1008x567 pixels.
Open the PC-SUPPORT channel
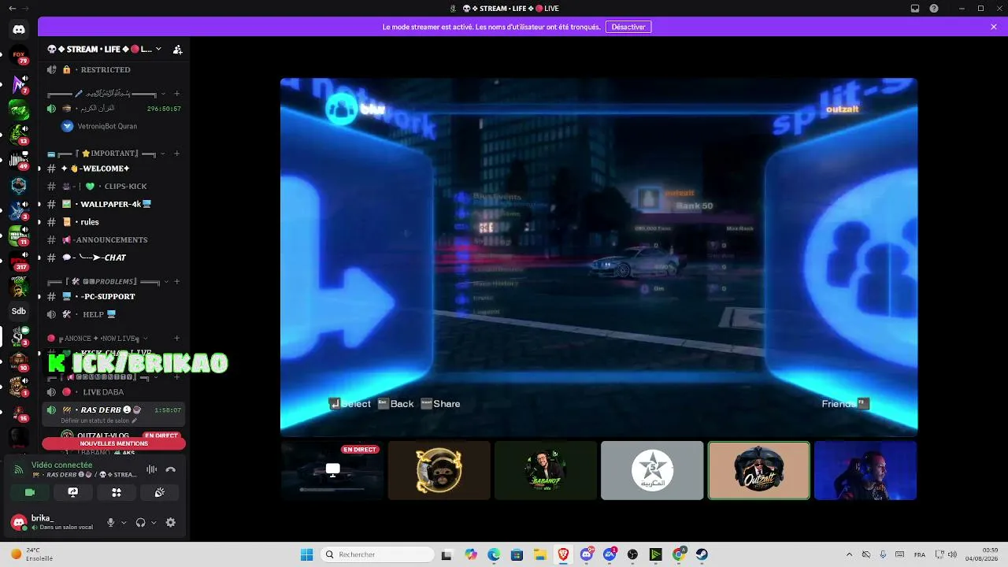114,296
